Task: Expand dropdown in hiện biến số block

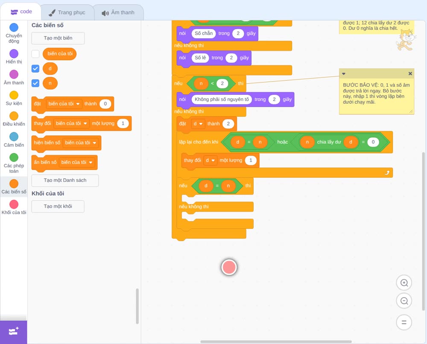Action: (x=81, y=143)
